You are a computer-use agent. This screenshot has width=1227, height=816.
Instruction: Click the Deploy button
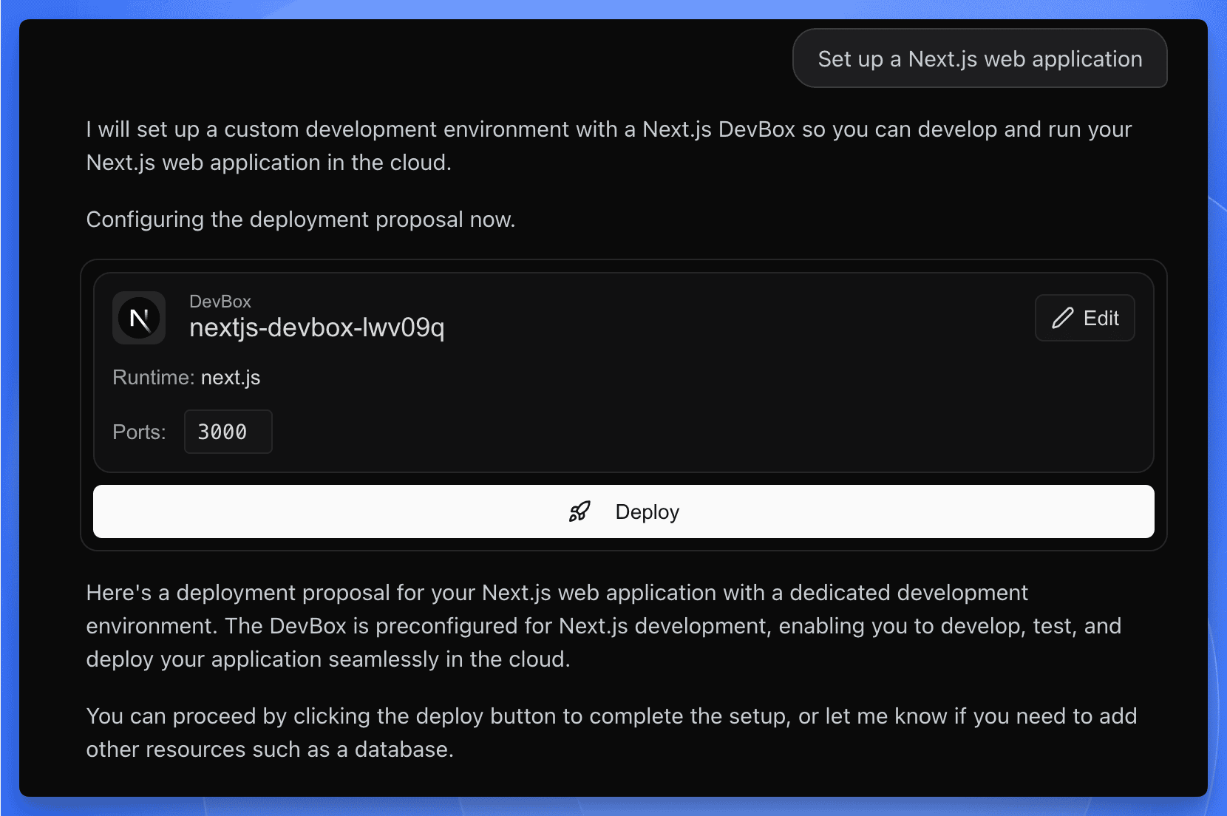[x=624, y=511]
